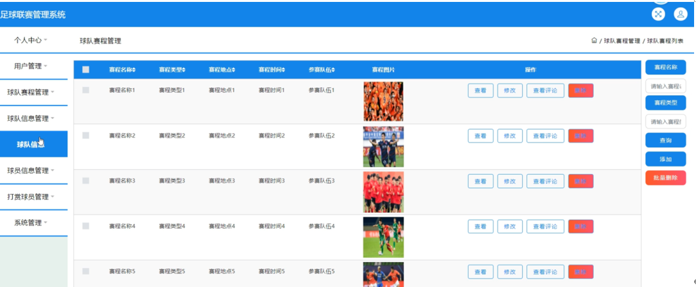This screenshot has width=696, height=287.
Task: Collapse the 球队赛程管理 sidebar menu
Action: (x=31, y=93)
